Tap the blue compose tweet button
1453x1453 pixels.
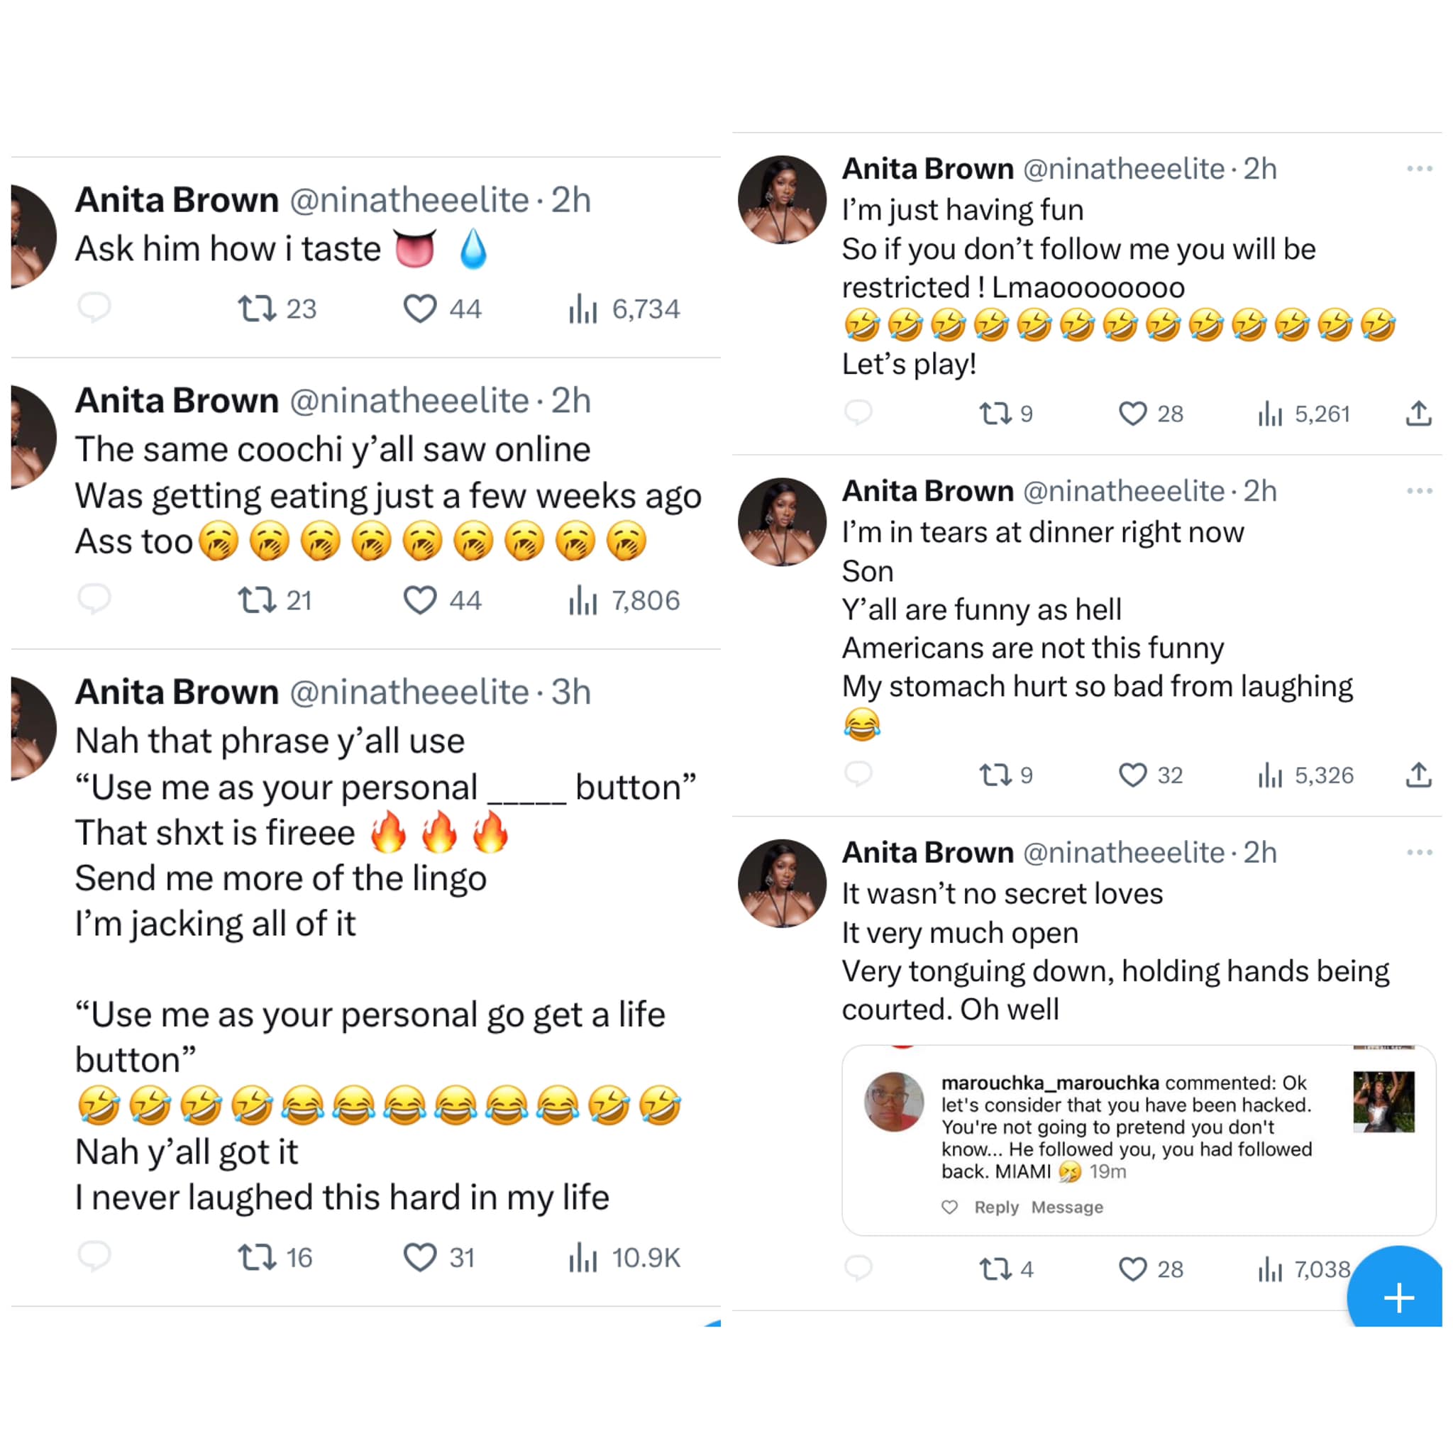[1398, 1298]
